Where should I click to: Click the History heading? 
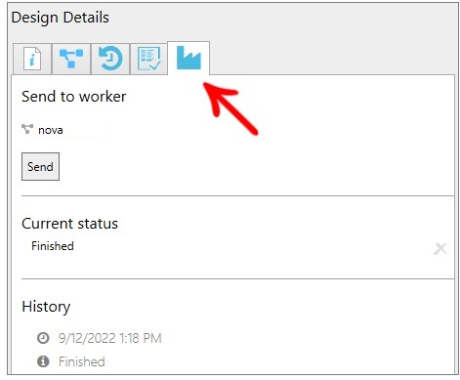tap(46, 307)
